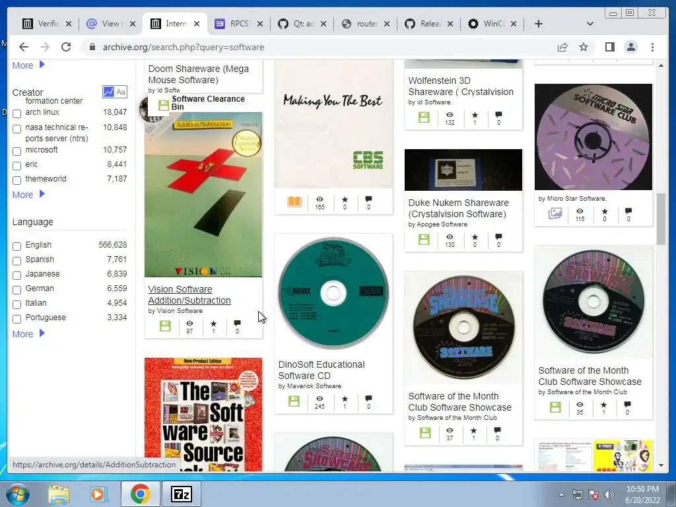Check the microsoft creator filter
The width and height of the screenshot is (676, 507).
pyautogui.click(x=17, y=151)
